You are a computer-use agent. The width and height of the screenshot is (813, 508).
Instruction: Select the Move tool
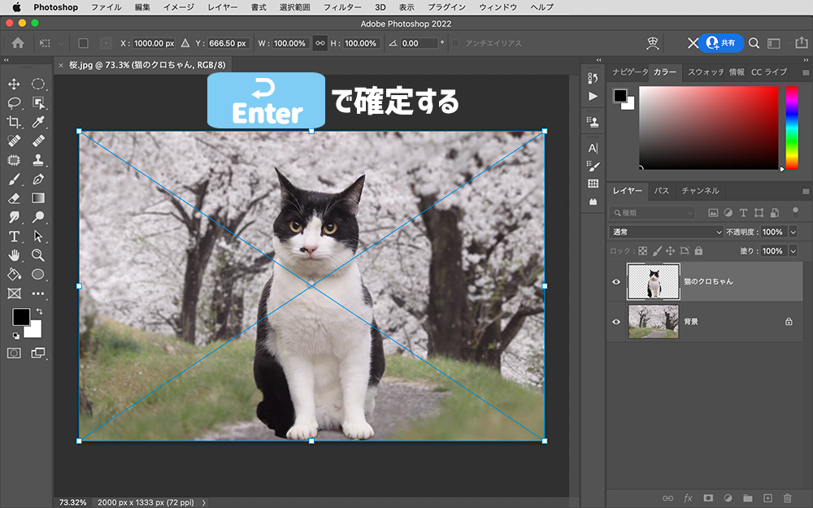14,84
